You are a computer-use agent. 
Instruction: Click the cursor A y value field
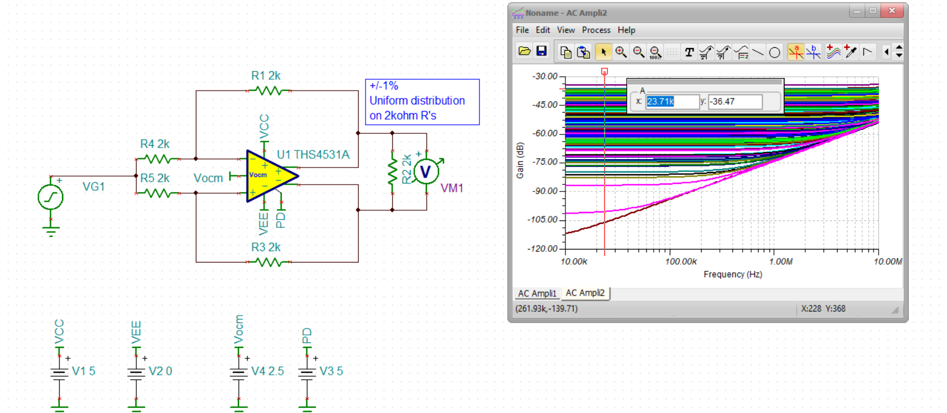tap(735, 101)
